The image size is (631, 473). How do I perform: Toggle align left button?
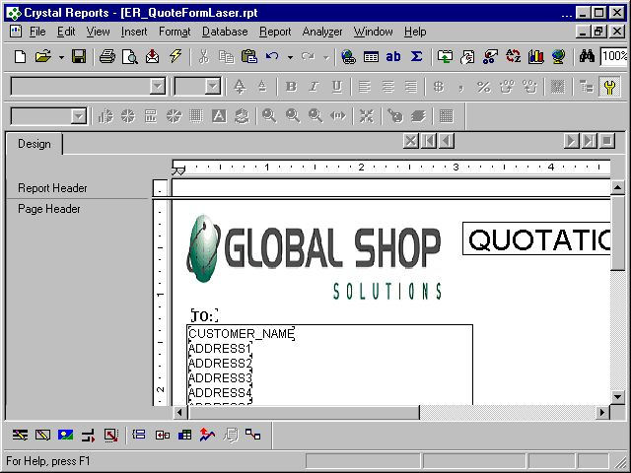point(365,87)
